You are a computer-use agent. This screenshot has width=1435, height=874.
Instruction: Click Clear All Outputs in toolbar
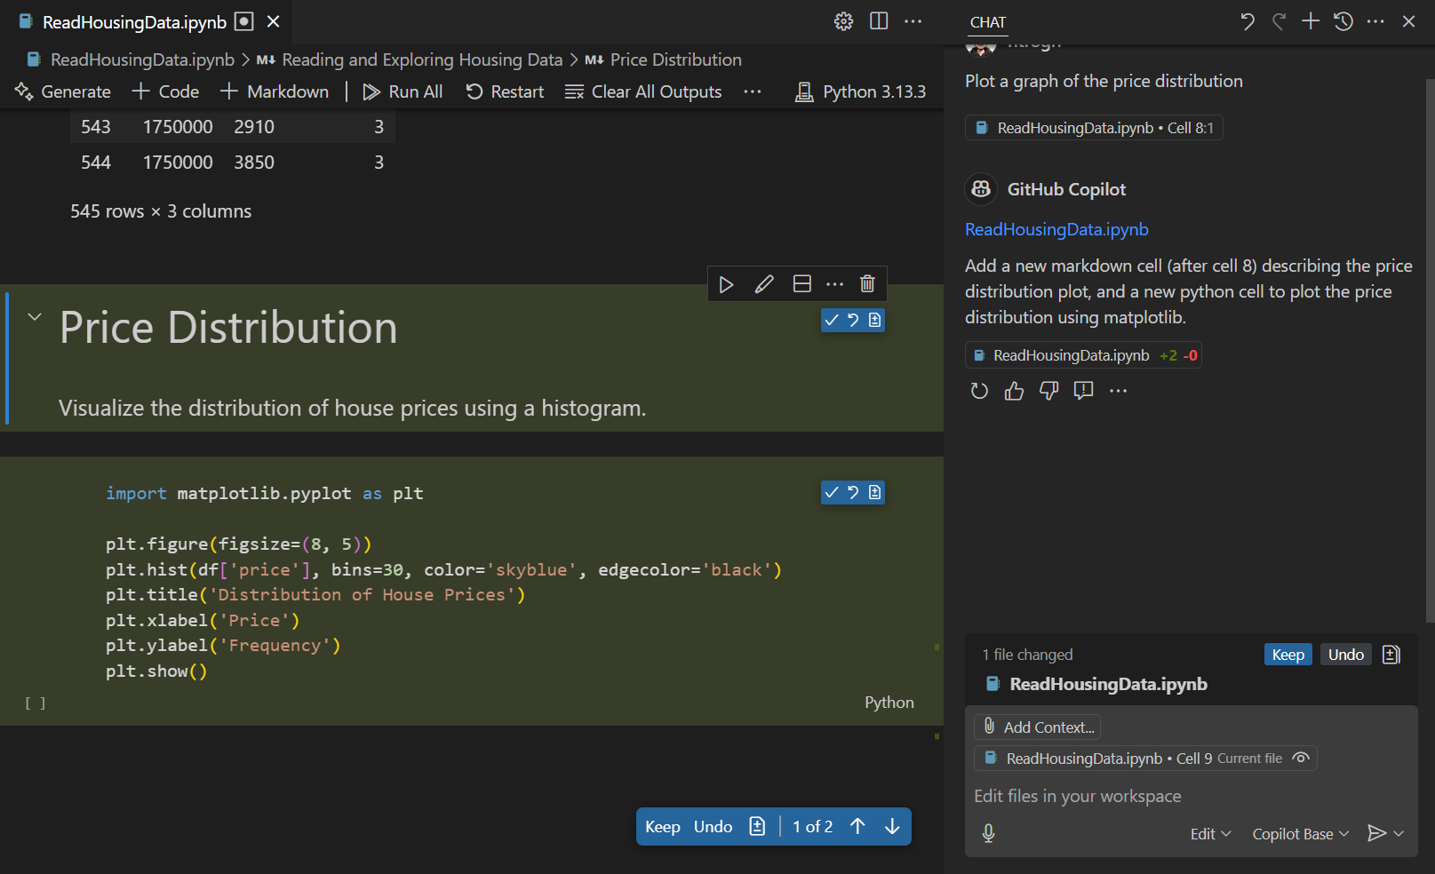point(643,91)
